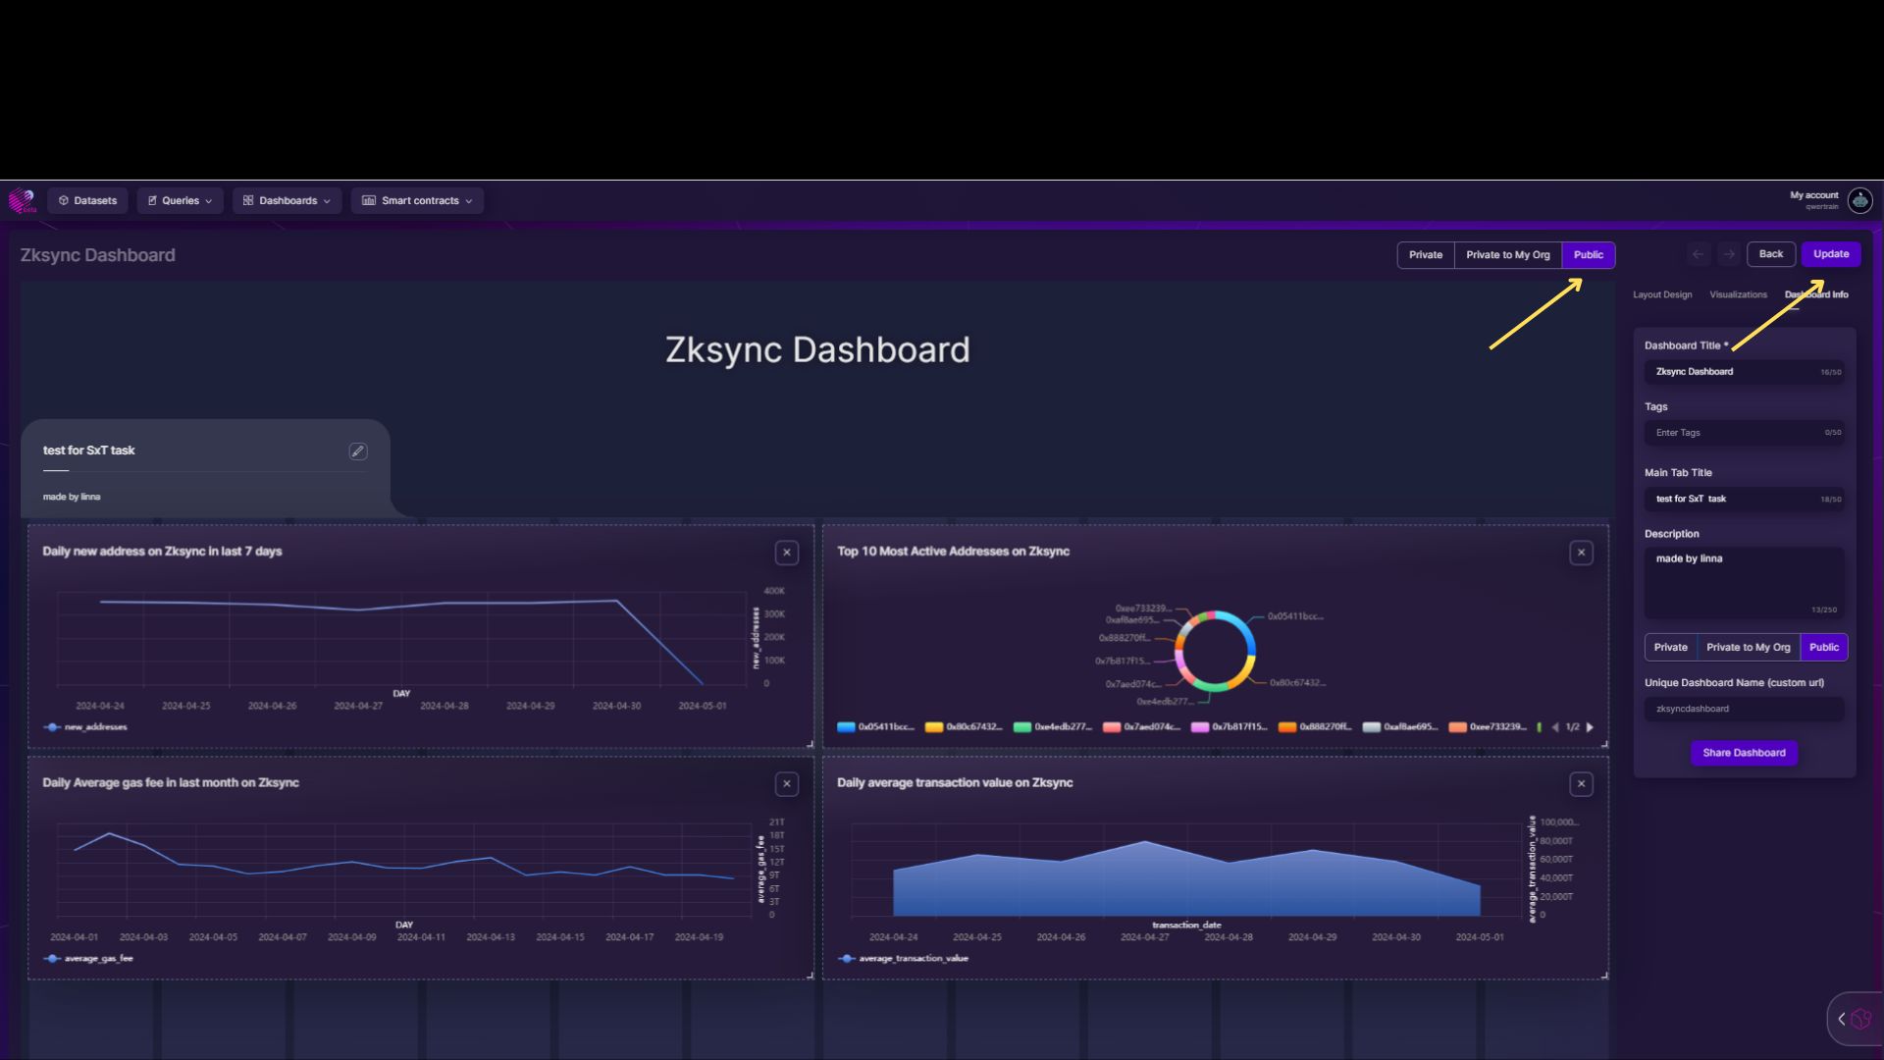Select Private to My Org in info panel
Viewport: 1884px width, 1060px height.
coord(1748,648)
